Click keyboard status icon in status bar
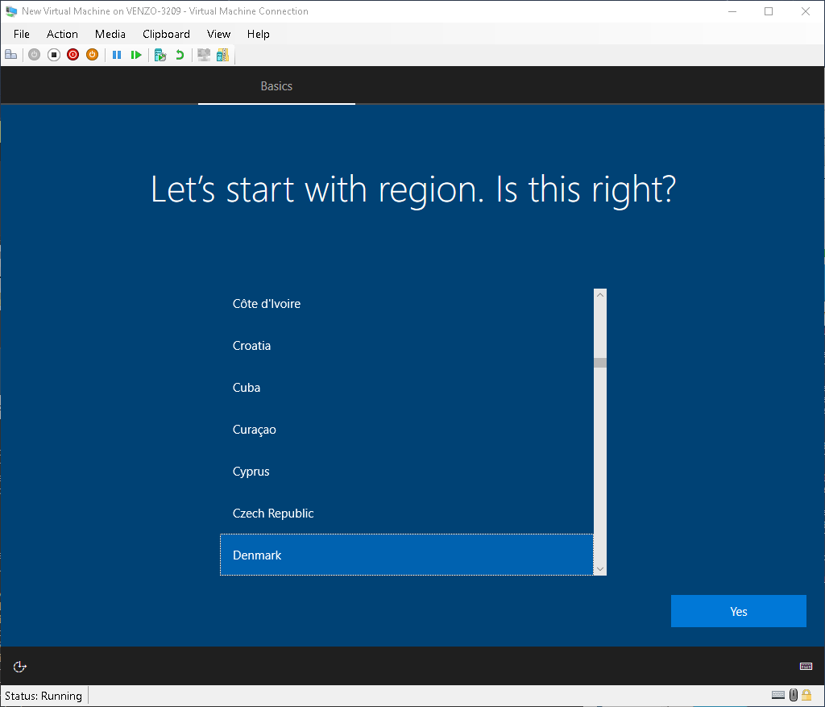Image resolution: width=825 pixels, height=707 pixels. point(778,695)
